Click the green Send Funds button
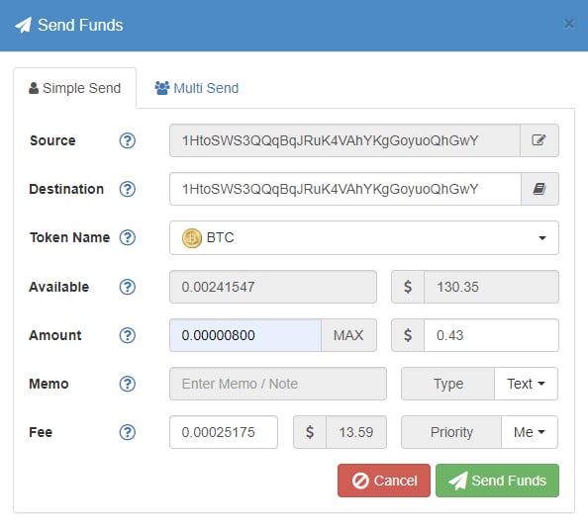The image size is (588, 527). 497,481
